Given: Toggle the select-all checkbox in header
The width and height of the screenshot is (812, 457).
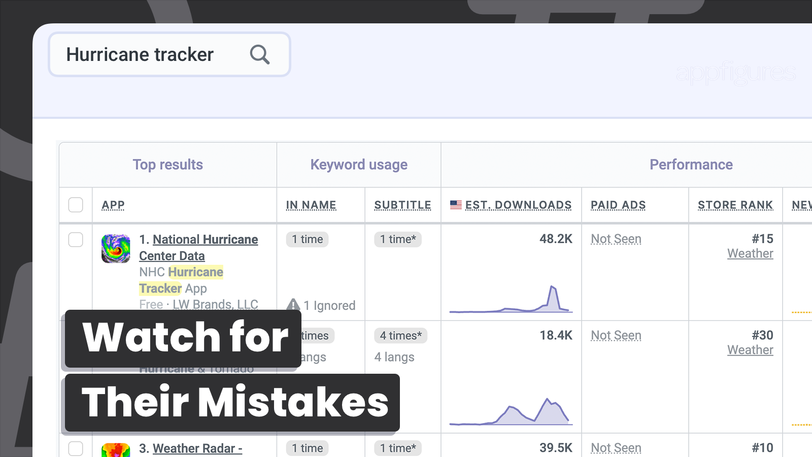Looking at the screenshot, I should 76,205.
